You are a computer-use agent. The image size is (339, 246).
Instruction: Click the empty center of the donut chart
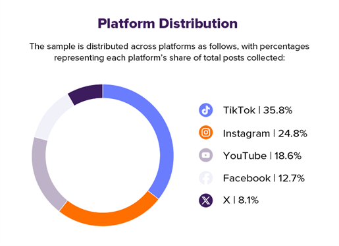coord(103,155)
